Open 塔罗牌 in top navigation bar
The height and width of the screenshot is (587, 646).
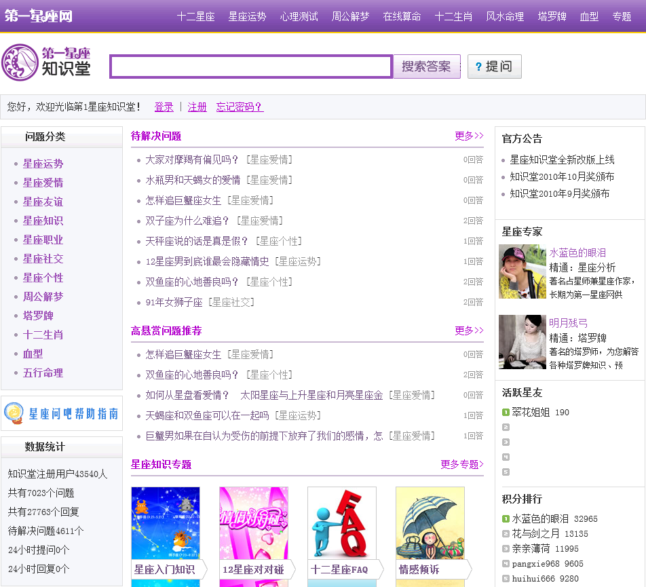click(x=552, y=16)
